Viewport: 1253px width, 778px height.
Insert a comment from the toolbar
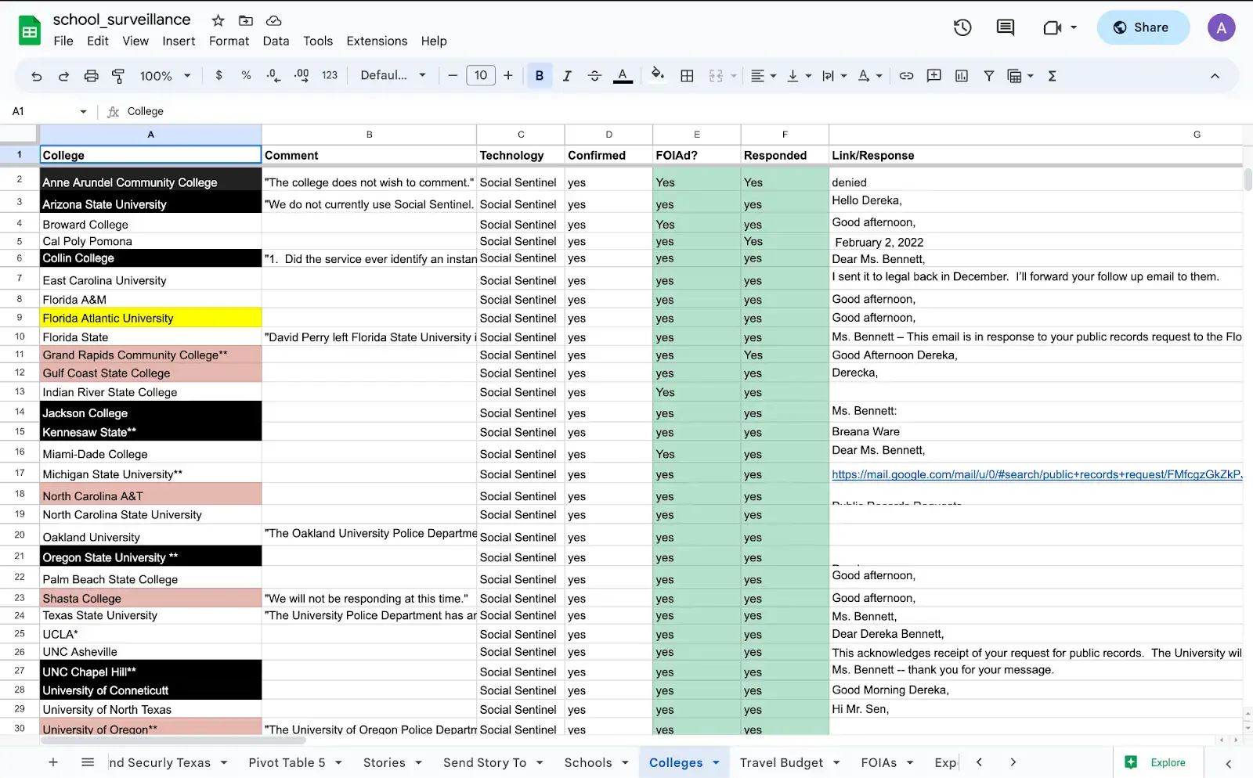click(x=933, y=76)
